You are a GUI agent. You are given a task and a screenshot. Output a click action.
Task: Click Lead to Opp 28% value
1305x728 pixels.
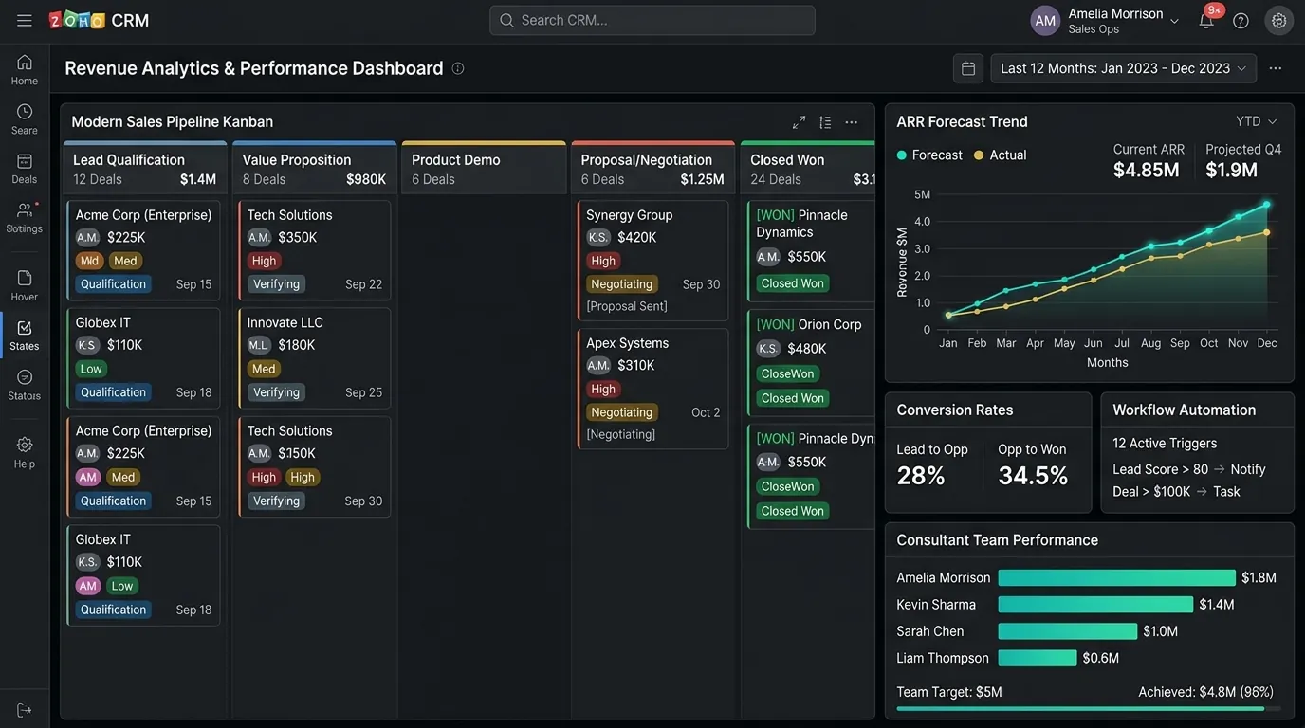[921, 476]
